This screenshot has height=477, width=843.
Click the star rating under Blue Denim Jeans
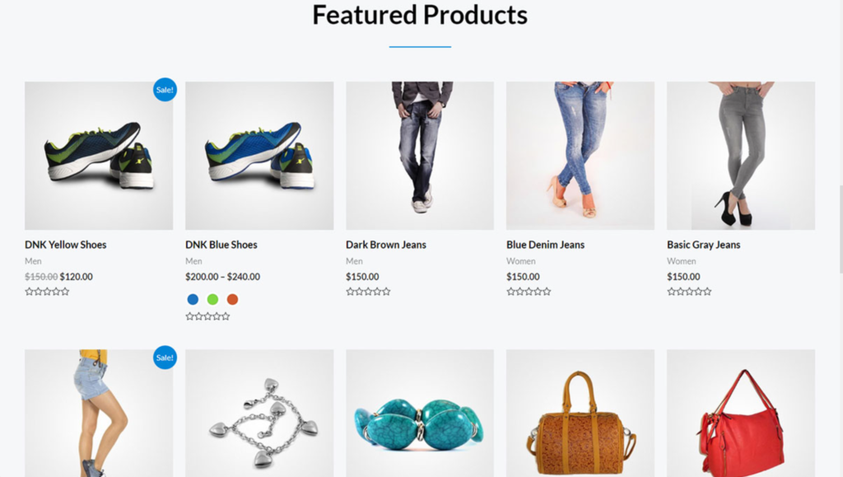pyautogui.click(x=529, y=292)
